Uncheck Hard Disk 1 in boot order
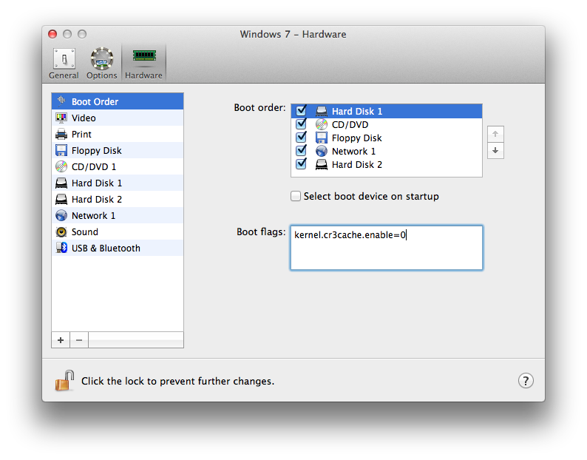 tap(302, 111)
